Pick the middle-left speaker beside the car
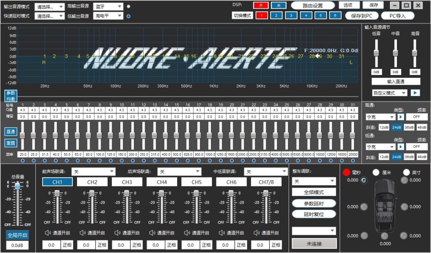This screenshot has width=431, height=253. tap(364, 207)
